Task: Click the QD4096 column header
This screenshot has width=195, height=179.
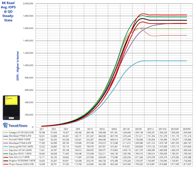Action: (187, 129)
